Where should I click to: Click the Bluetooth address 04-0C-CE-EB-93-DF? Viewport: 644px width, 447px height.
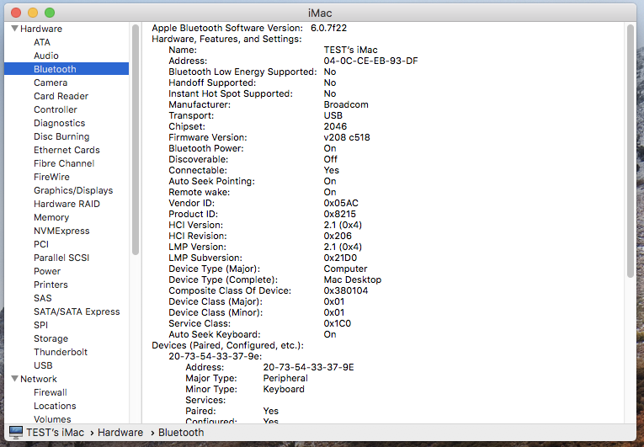371,61
